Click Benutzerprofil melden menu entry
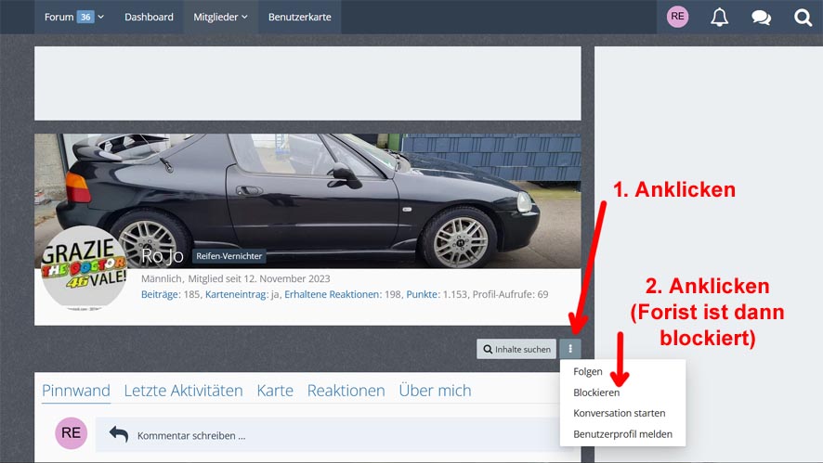 pyautogui.click(x=622, y=433)
